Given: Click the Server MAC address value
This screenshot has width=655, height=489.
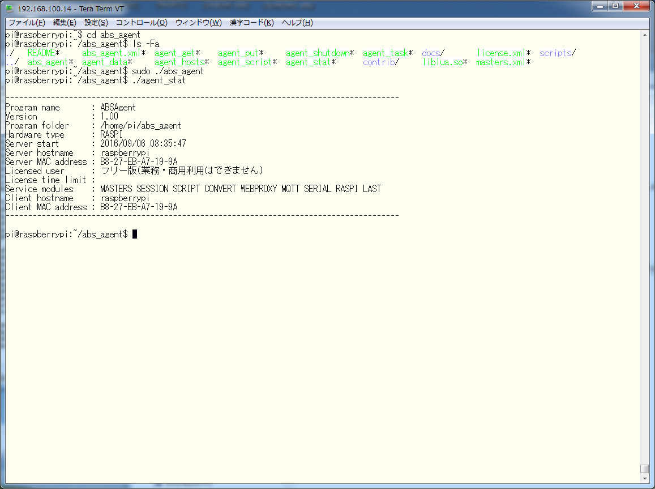Looking at the screenshot, I should (x=139, y=162).
